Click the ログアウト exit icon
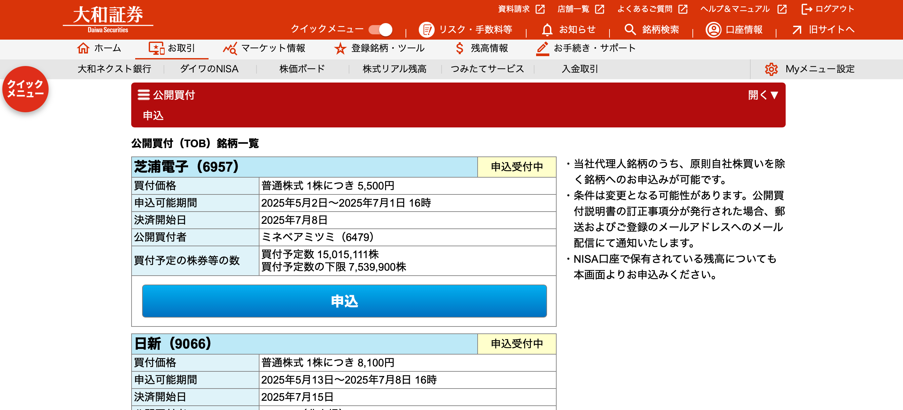 [x=806, y=9]
